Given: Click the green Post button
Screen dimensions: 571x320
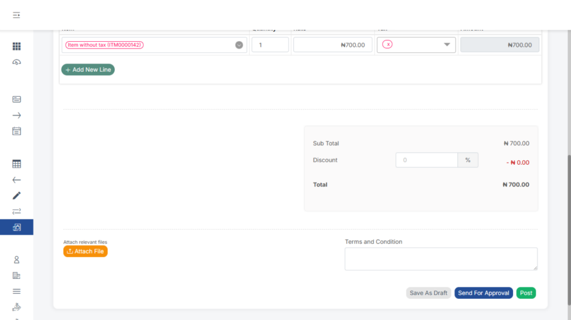Looking at the screenshot, I should [526, 293].
